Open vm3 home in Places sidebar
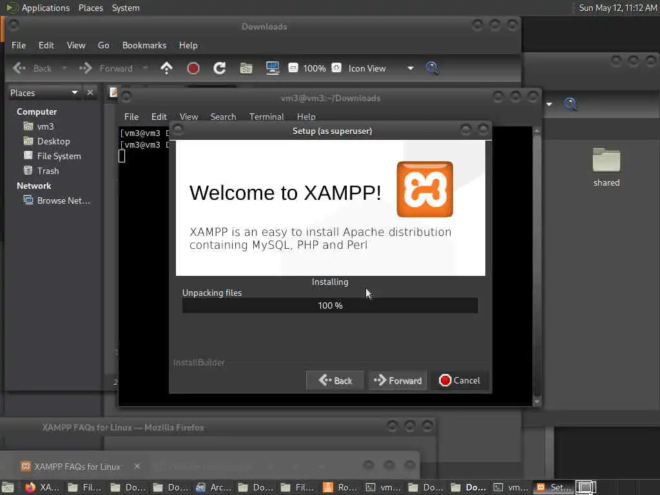This screenshot has height=495, width=660. coord(38,126)
